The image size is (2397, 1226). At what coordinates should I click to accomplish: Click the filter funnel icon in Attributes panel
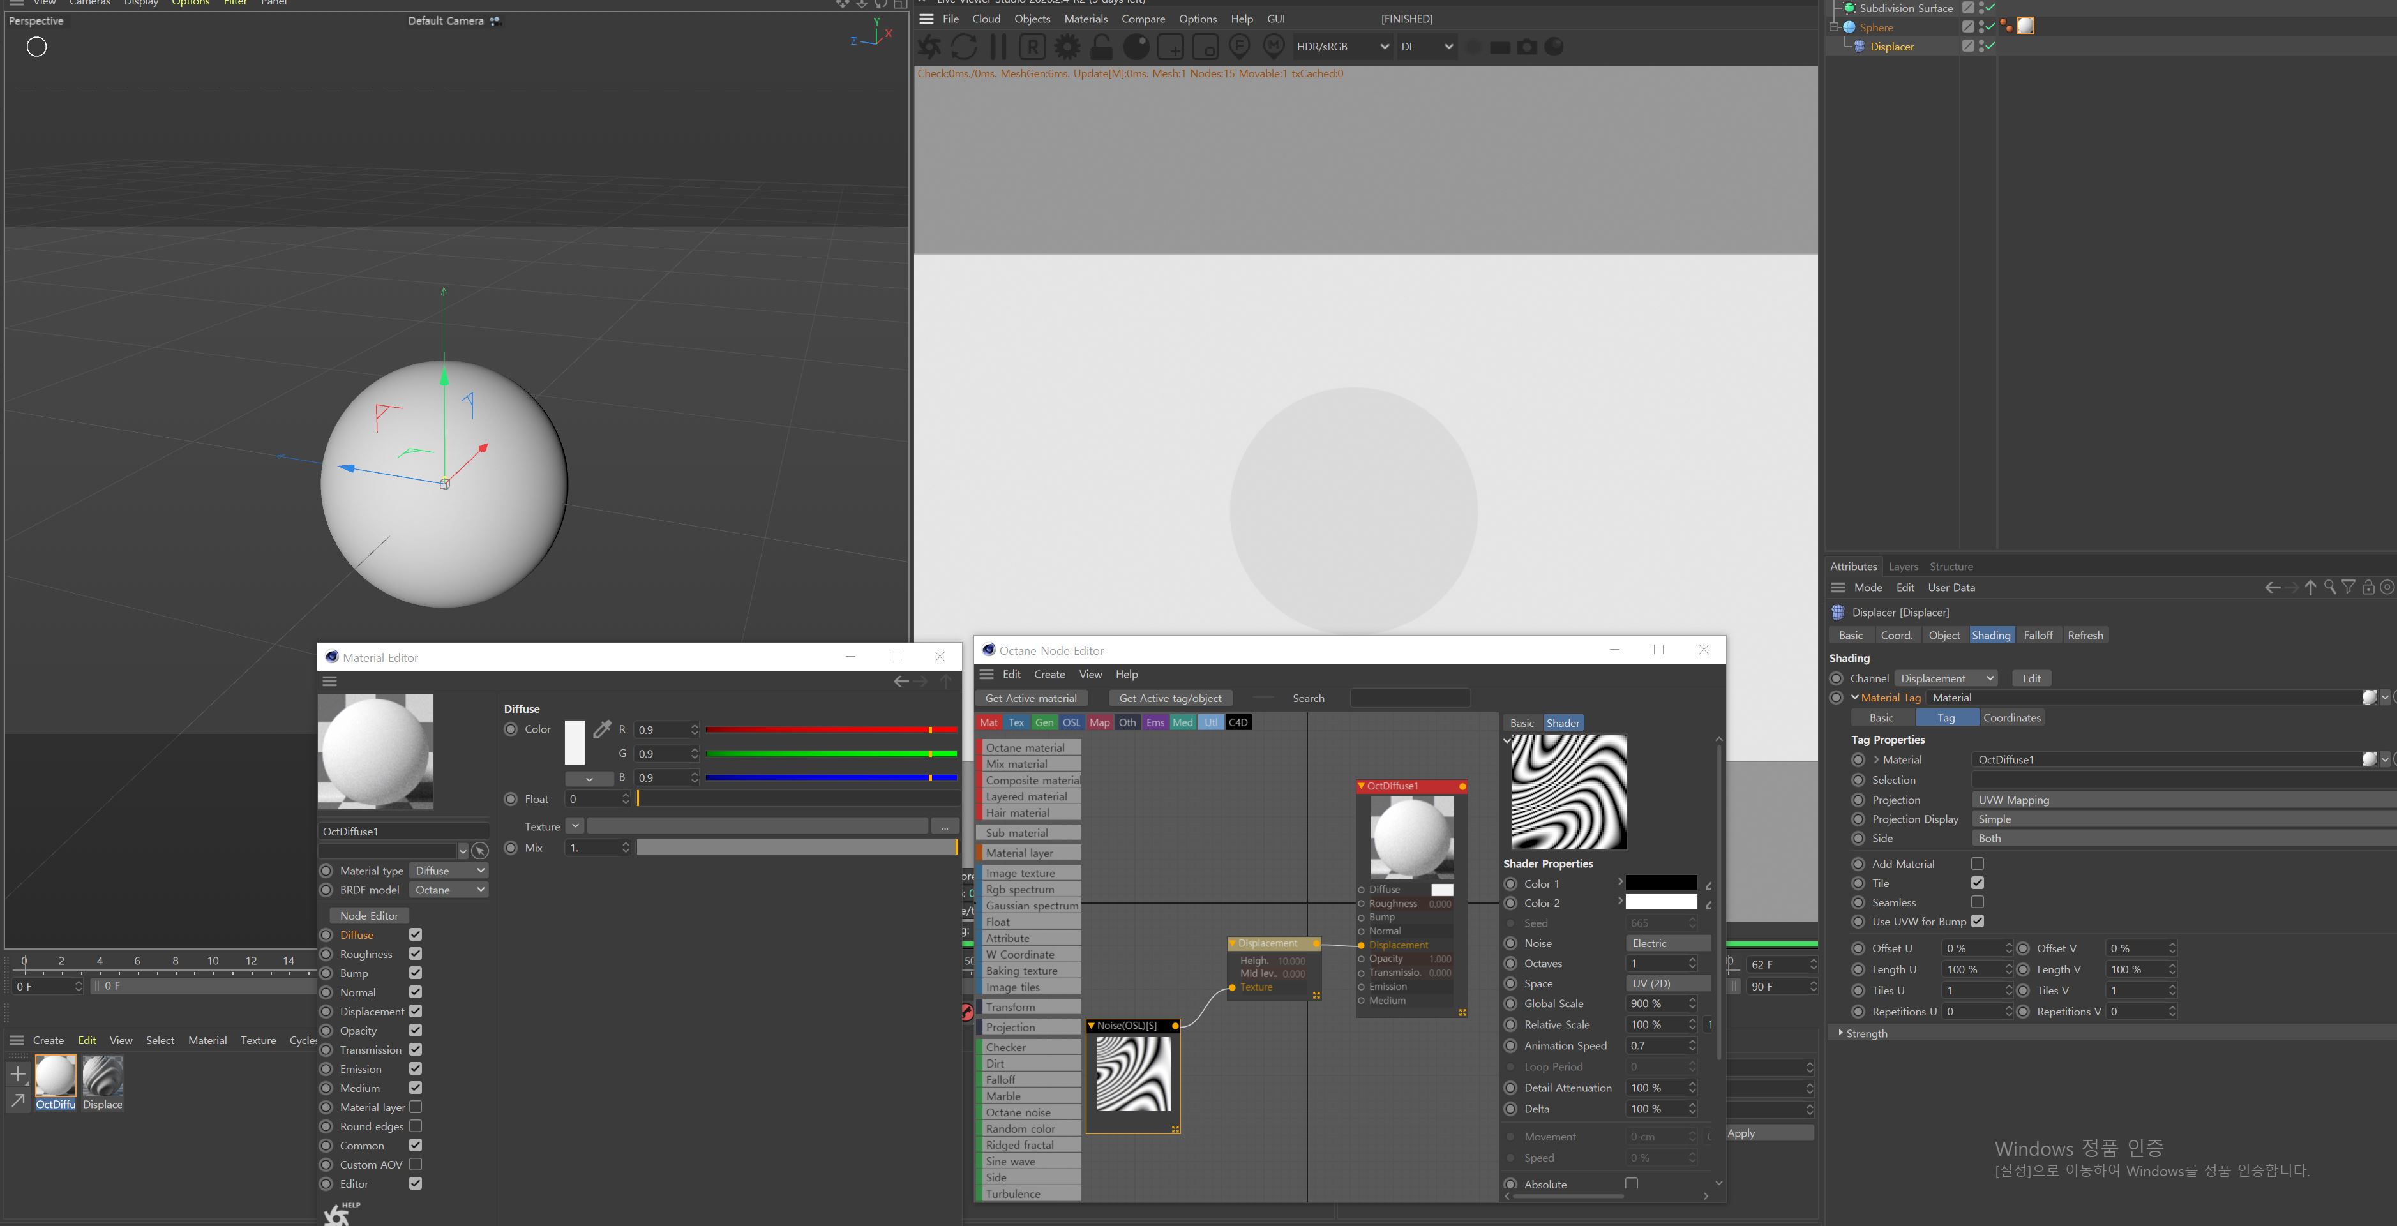[x=2348, y=587]
